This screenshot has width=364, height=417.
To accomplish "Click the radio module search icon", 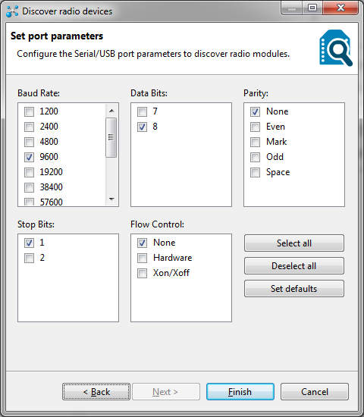I will pyautogui.click(x=336, y=48).
